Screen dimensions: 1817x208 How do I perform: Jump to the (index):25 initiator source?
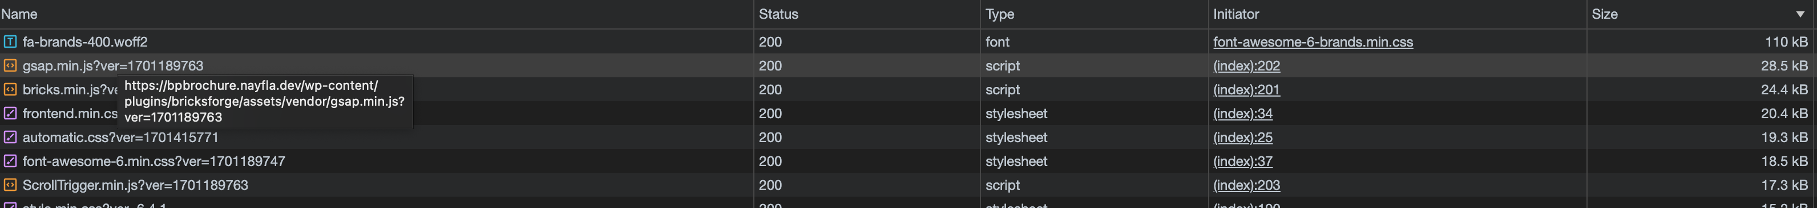pyautogui.click(x=1243, y=137)
